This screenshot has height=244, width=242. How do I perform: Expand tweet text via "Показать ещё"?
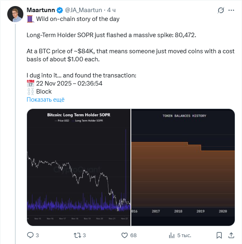coord(46,100)
